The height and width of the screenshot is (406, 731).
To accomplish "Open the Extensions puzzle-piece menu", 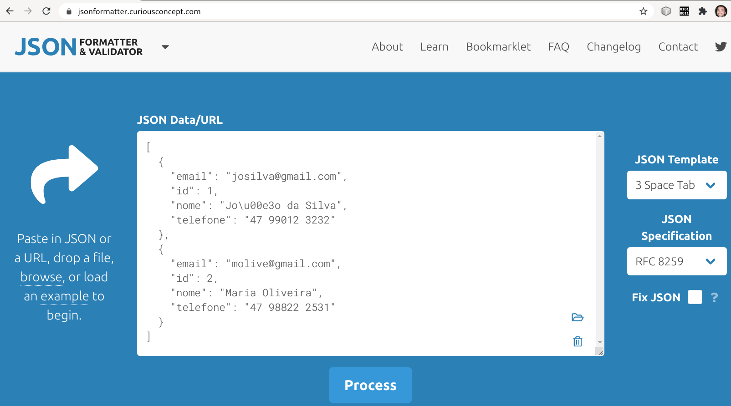I will click(x=703, y=11).
